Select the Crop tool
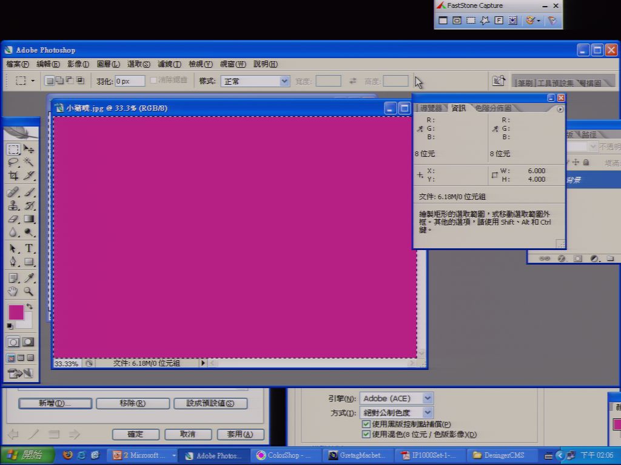The image size is (621, 465). [13, 176]
